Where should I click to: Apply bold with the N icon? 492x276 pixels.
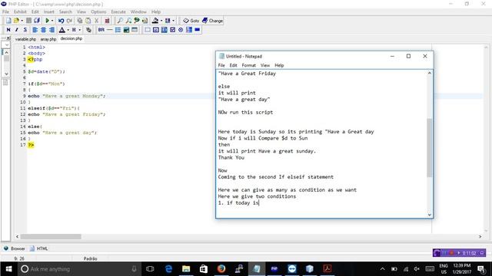[8, 30]
